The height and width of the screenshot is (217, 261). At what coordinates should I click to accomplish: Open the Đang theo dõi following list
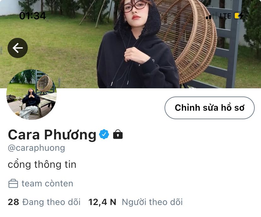click(x=51, y=202)
